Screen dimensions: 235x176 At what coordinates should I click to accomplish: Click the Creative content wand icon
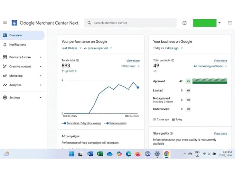[5, 67]
